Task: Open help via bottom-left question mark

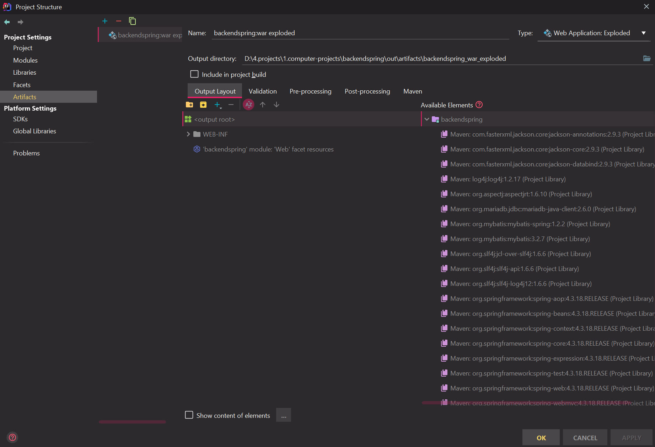Action: pyautogui.click(x=12, y=437)
